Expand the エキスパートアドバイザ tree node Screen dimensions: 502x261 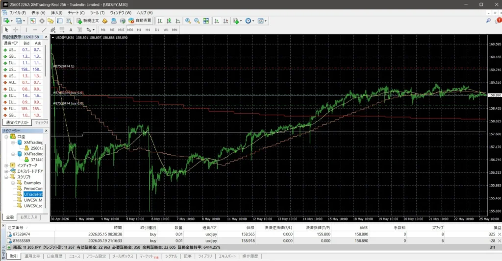pos(6,171)
